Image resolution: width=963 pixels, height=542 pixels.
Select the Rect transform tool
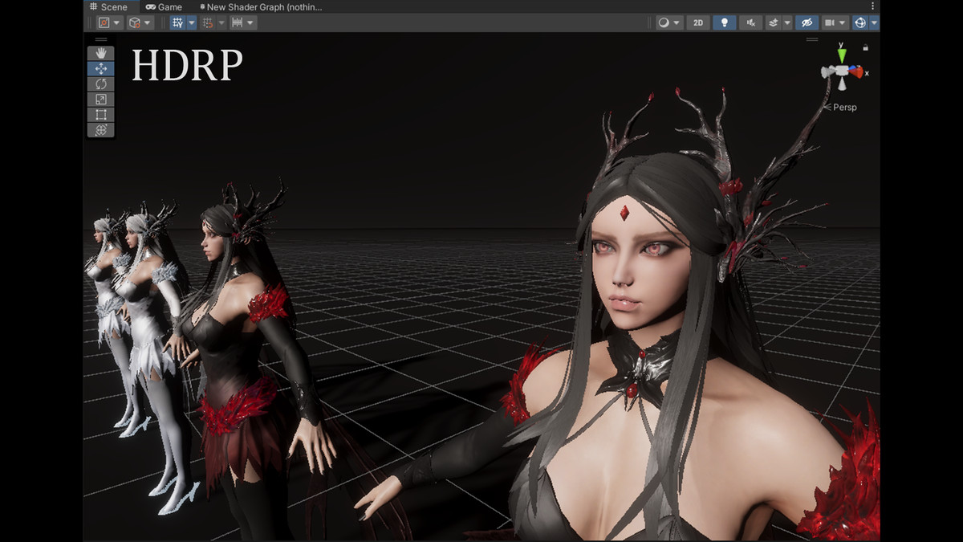[x=101, y=114]
